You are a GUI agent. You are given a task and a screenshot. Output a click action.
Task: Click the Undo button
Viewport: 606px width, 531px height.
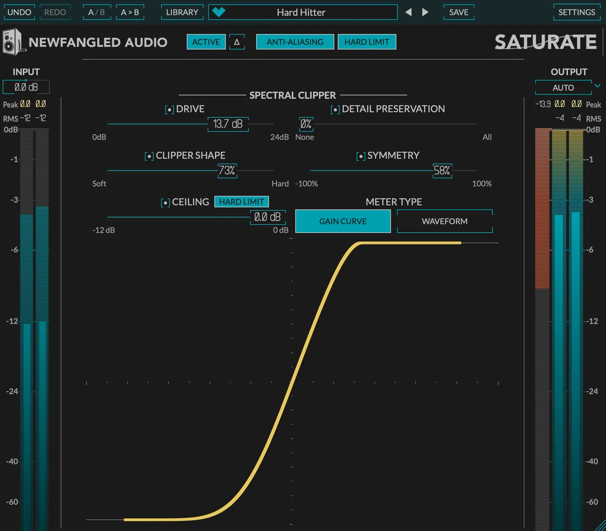pyautogui.click(x=19, y=12)
